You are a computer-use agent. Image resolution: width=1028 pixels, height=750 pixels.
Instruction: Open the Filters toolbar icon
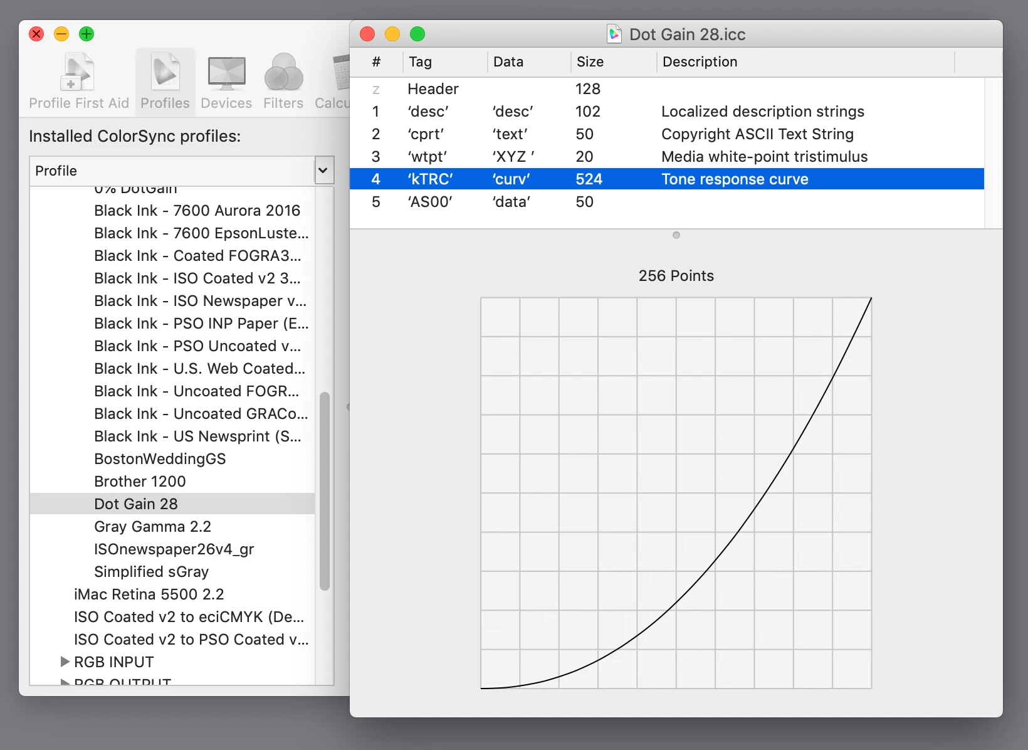[x=283, y=82]
